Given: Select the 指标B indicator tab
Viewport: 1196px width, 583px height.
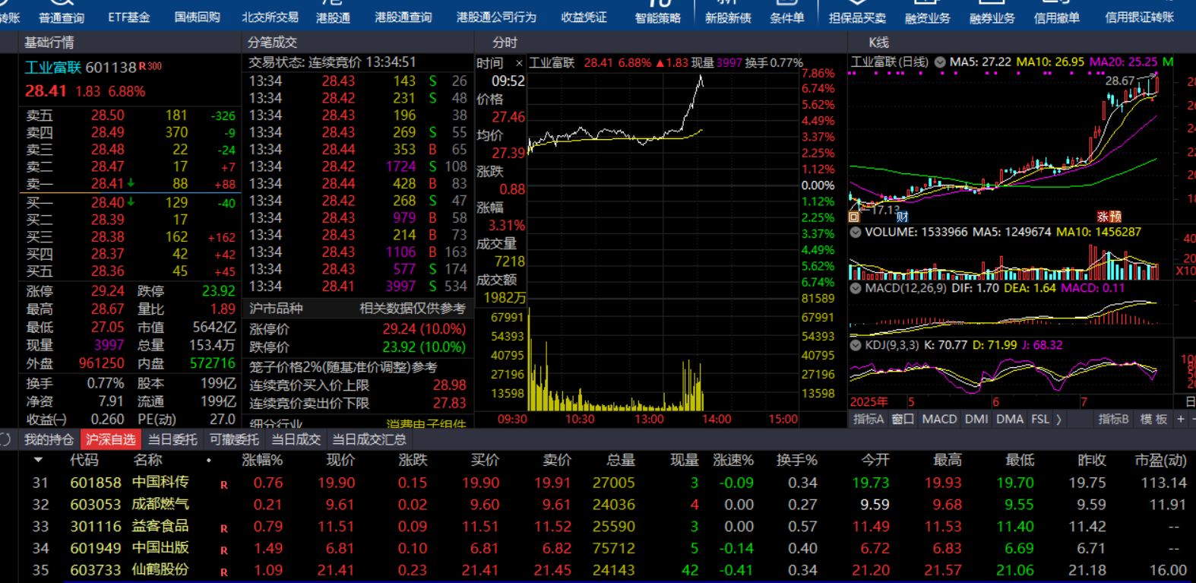Looking at the screenshot, I should pyautogui.click(x=1113, y=419).
